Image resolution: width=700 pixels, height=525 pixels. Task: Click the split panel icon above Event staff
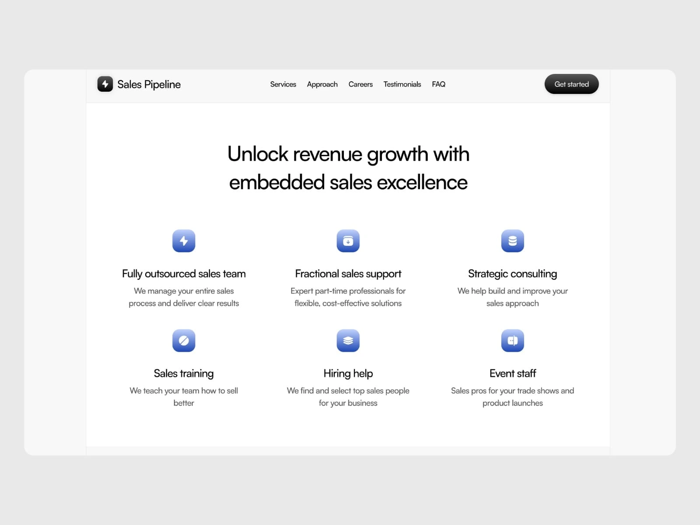(513, 340)
